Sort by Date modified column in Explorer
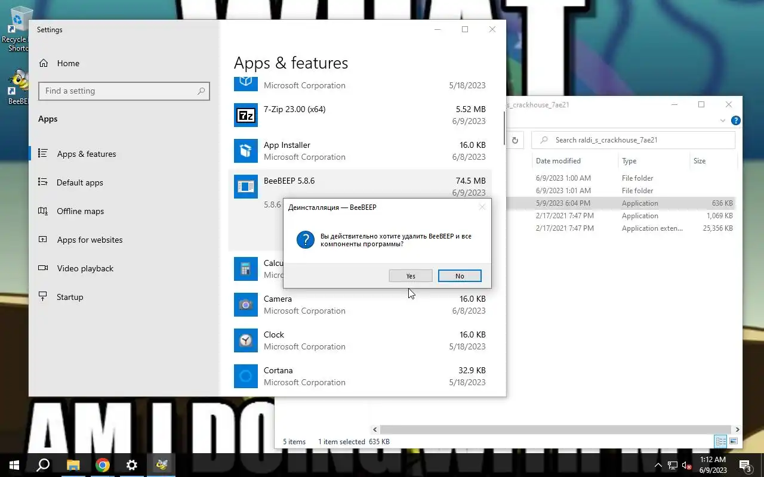Image resolution: width=764 pixels, height=477 pixels. tap(575, 161)
